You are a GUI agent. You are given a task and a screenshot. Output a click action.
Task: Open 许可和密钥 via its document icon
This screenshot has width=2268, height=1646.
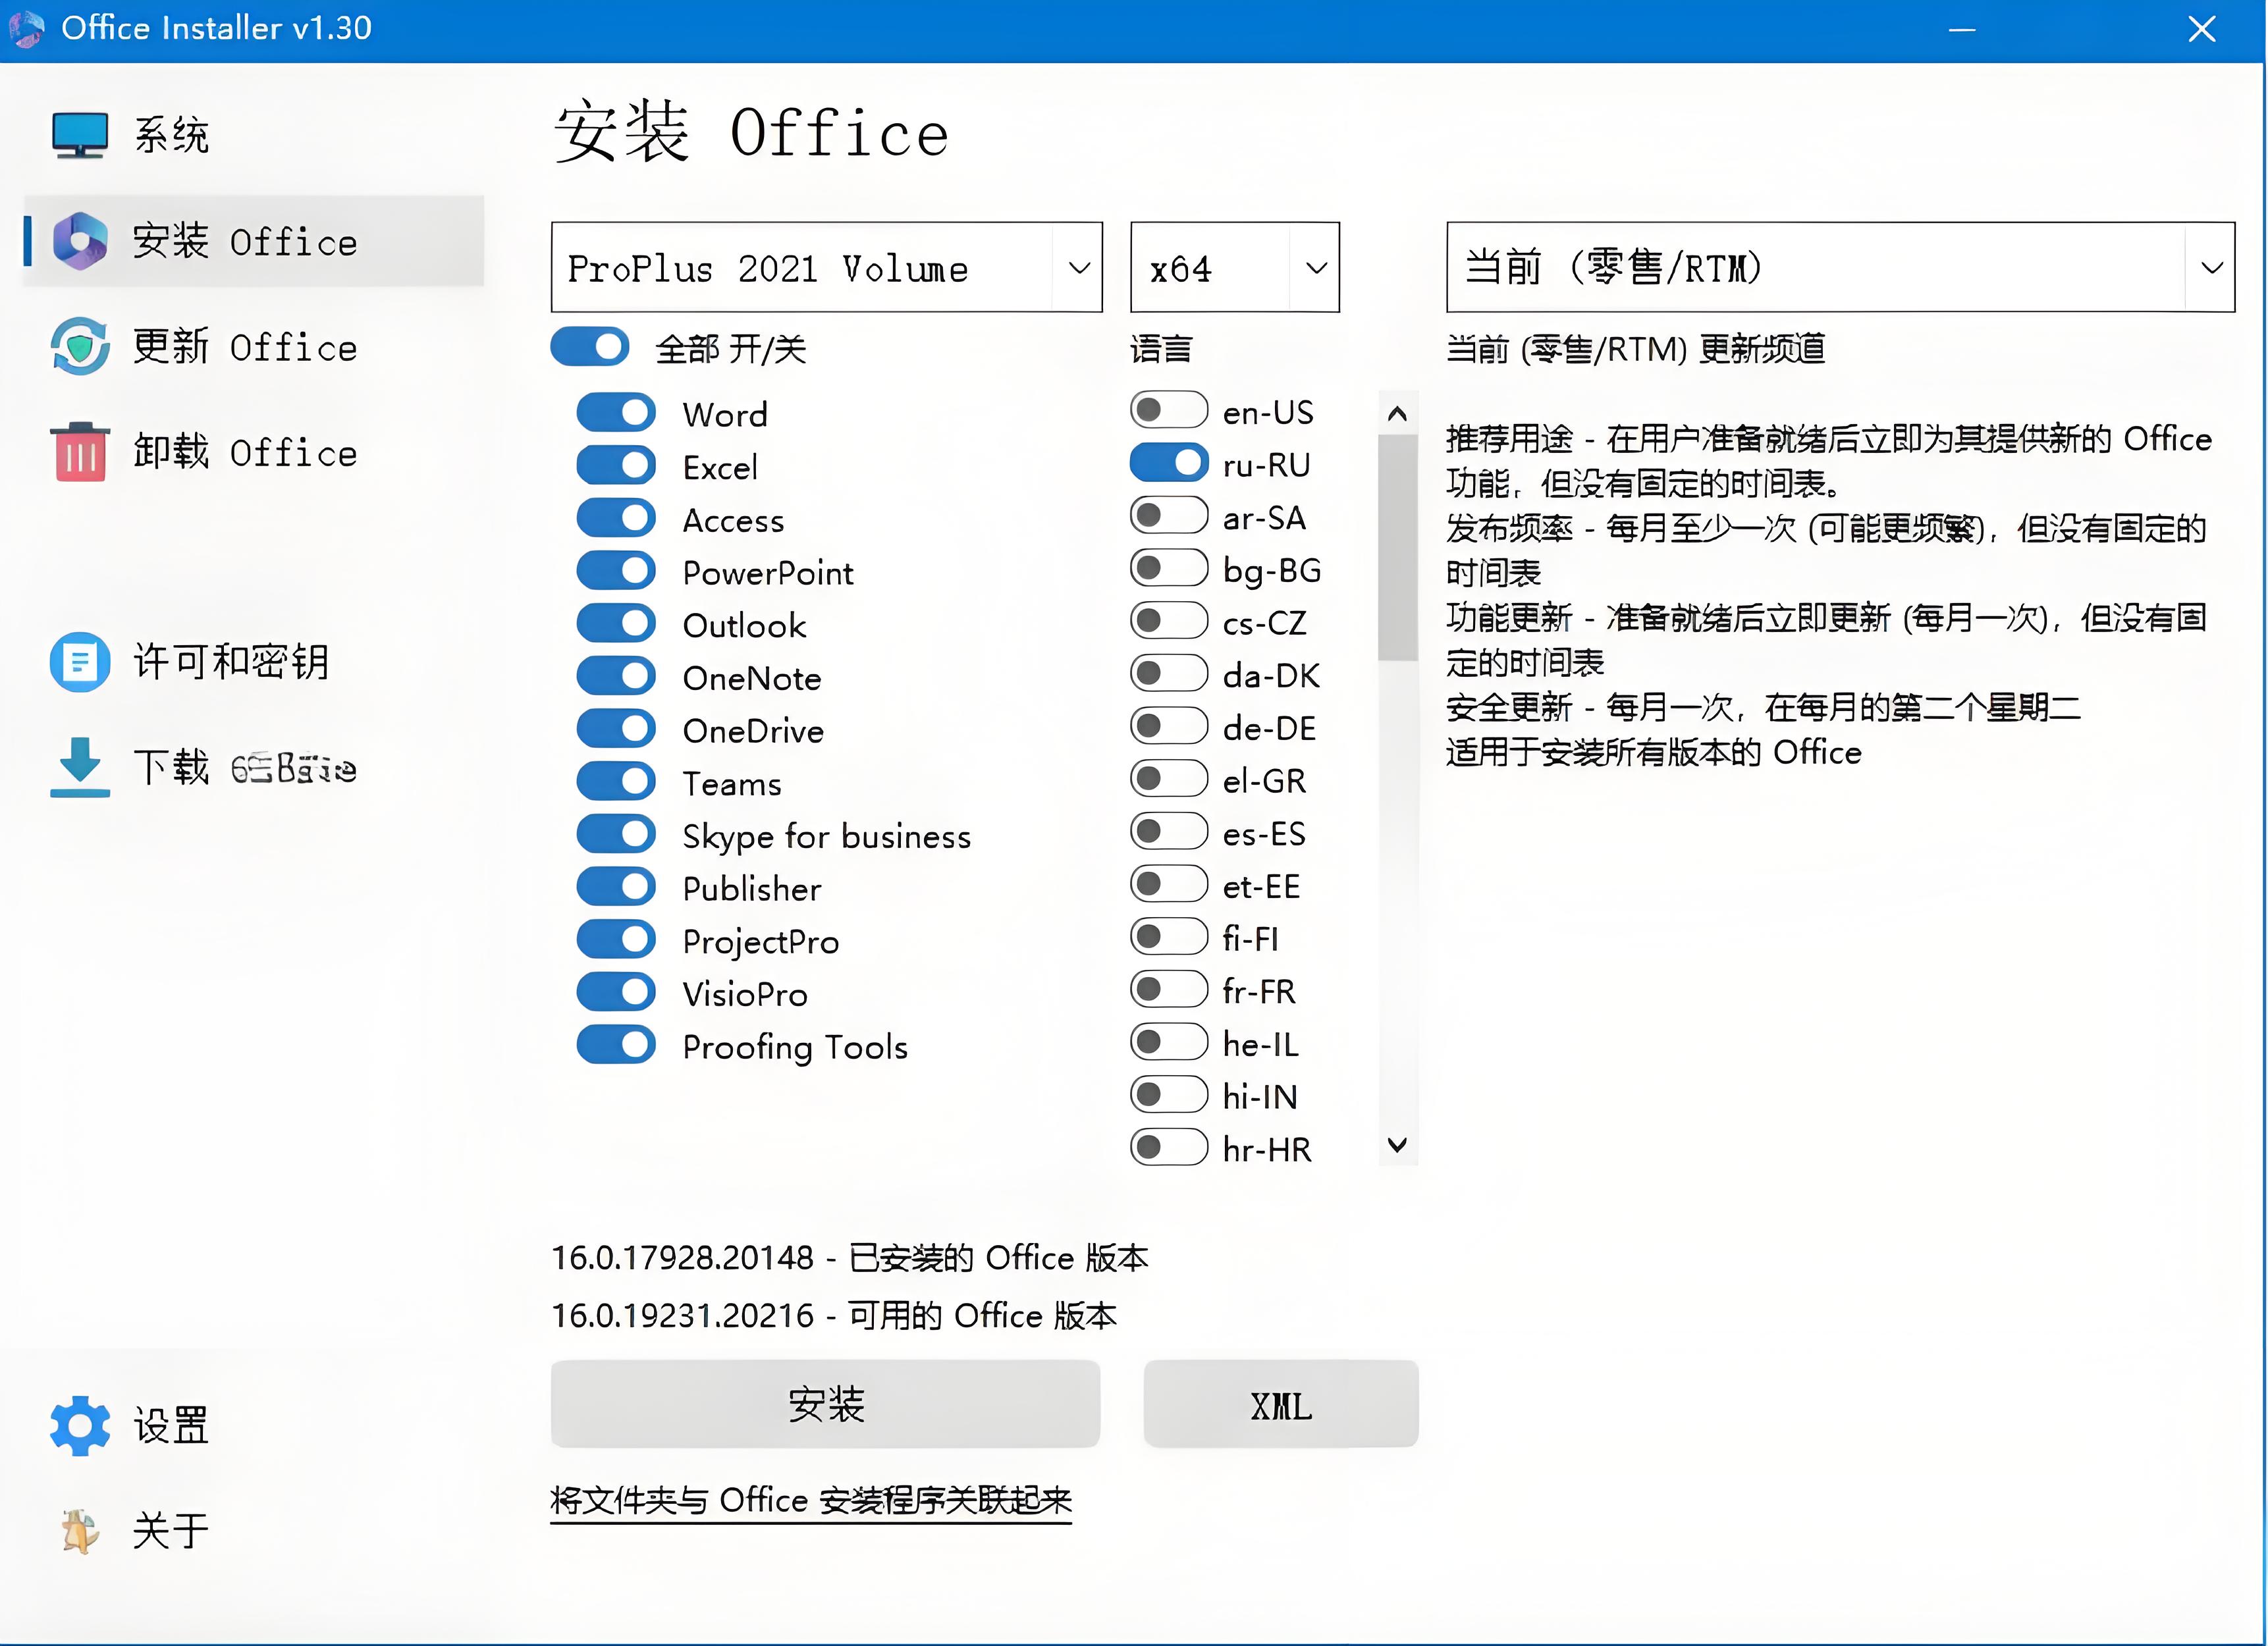tap(79, 661)
